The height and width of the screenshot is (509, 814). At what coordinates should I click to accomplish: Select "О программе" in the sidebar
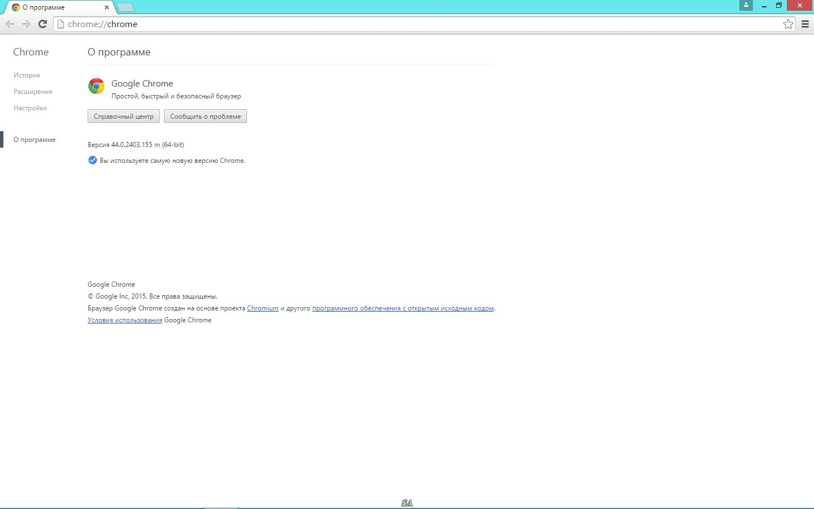click(34, 140)
